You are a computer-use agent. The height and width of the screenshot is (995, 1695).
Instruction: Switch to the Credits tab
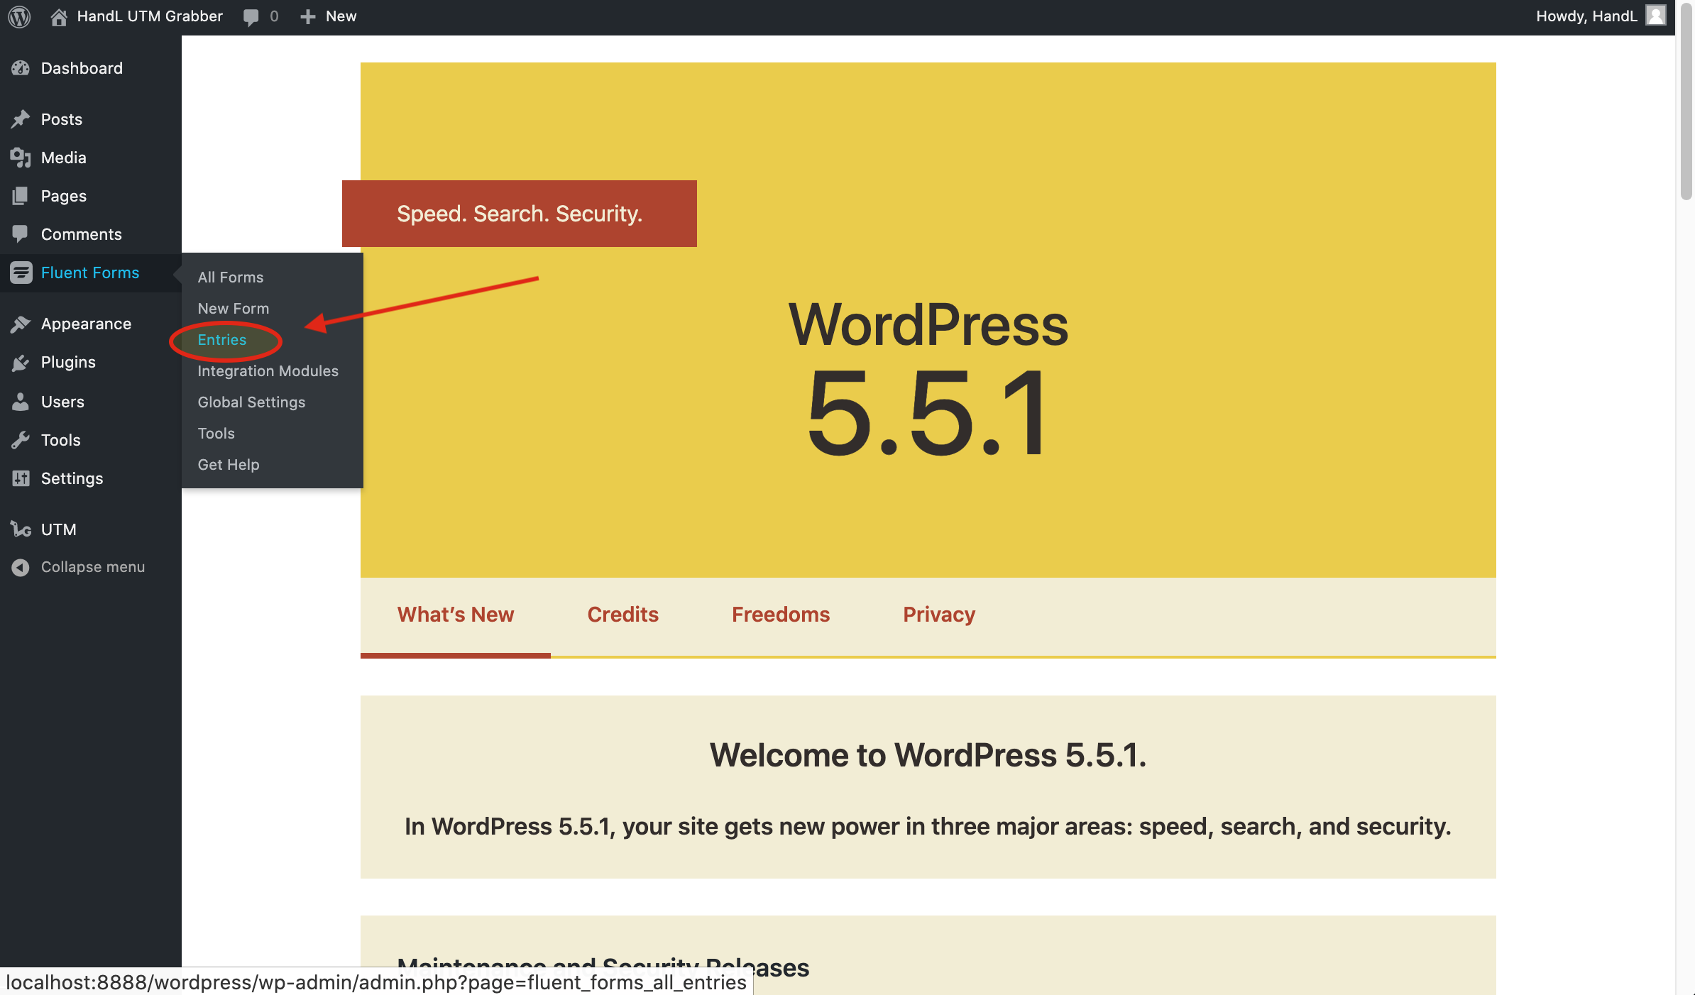point(622,615)
